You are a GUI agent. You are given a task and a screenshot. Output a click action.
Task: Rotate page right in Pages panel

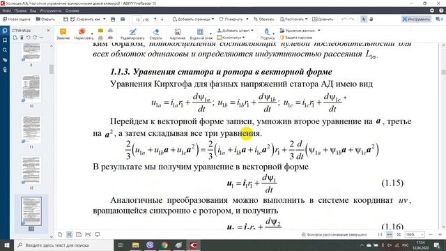pos(35,38)
